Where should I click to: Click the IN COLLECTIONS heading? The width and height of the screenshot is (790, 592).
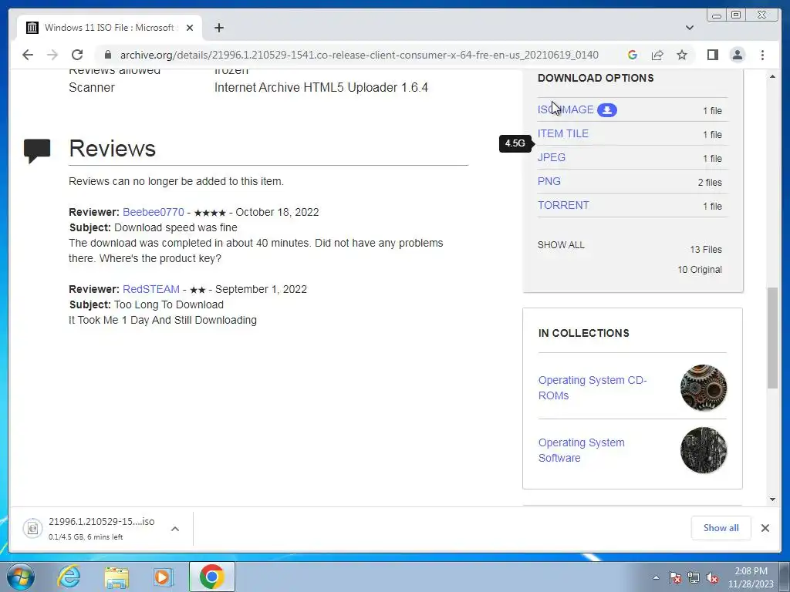coord(583,333)
